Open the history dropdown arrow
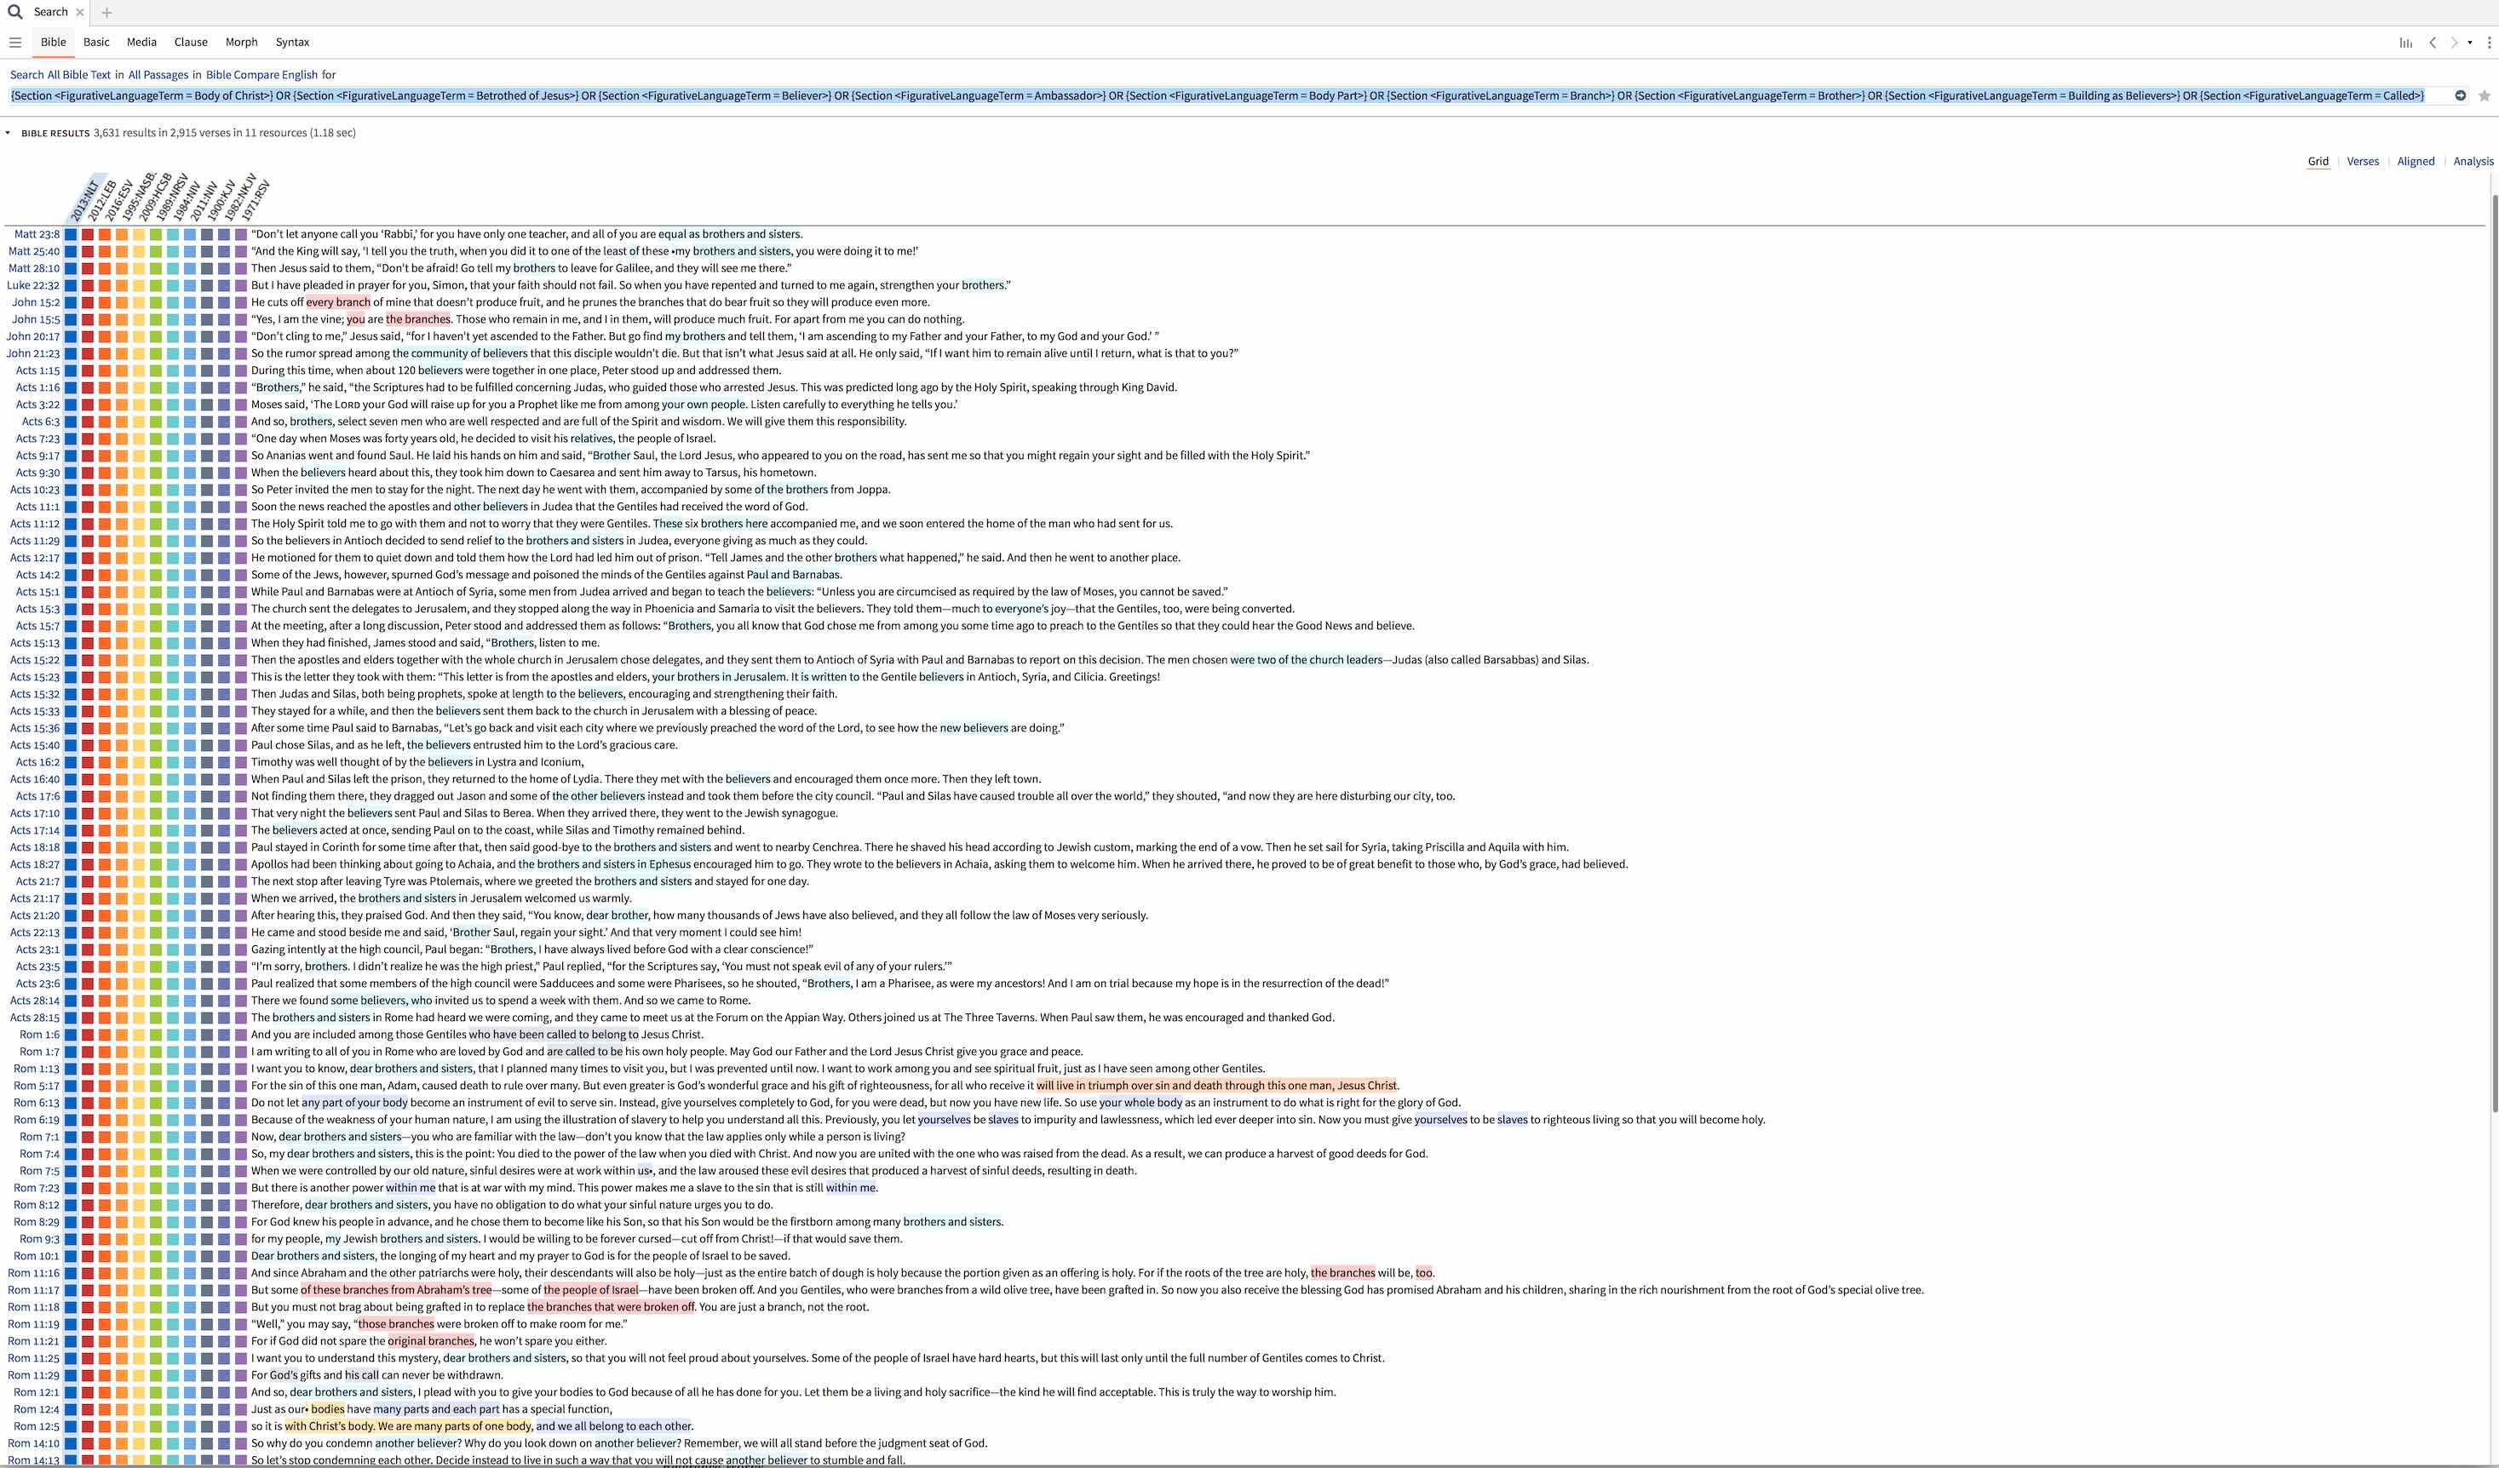 tap(2470, 43)
